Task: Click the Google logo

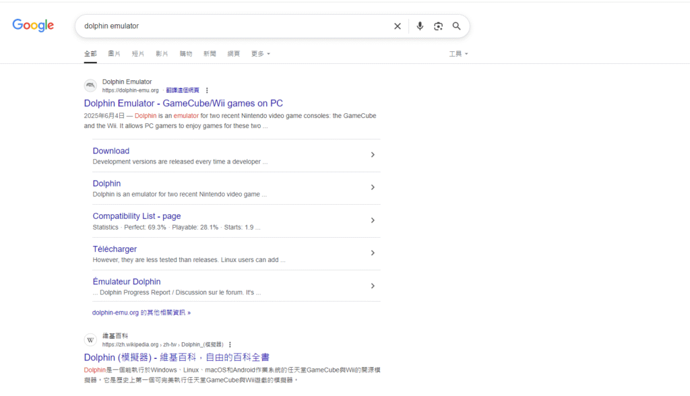Action: tap(33, 26)
